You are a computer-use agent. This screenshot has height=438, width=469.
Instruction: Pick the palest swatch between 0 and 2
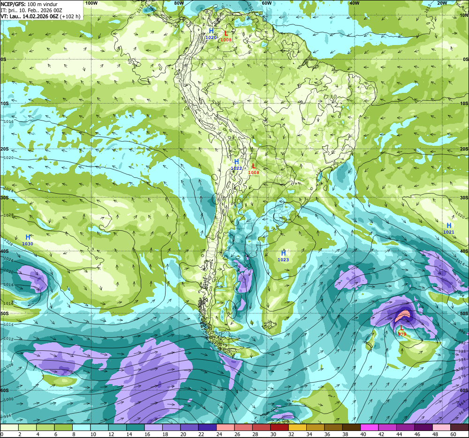pos(9,427)
